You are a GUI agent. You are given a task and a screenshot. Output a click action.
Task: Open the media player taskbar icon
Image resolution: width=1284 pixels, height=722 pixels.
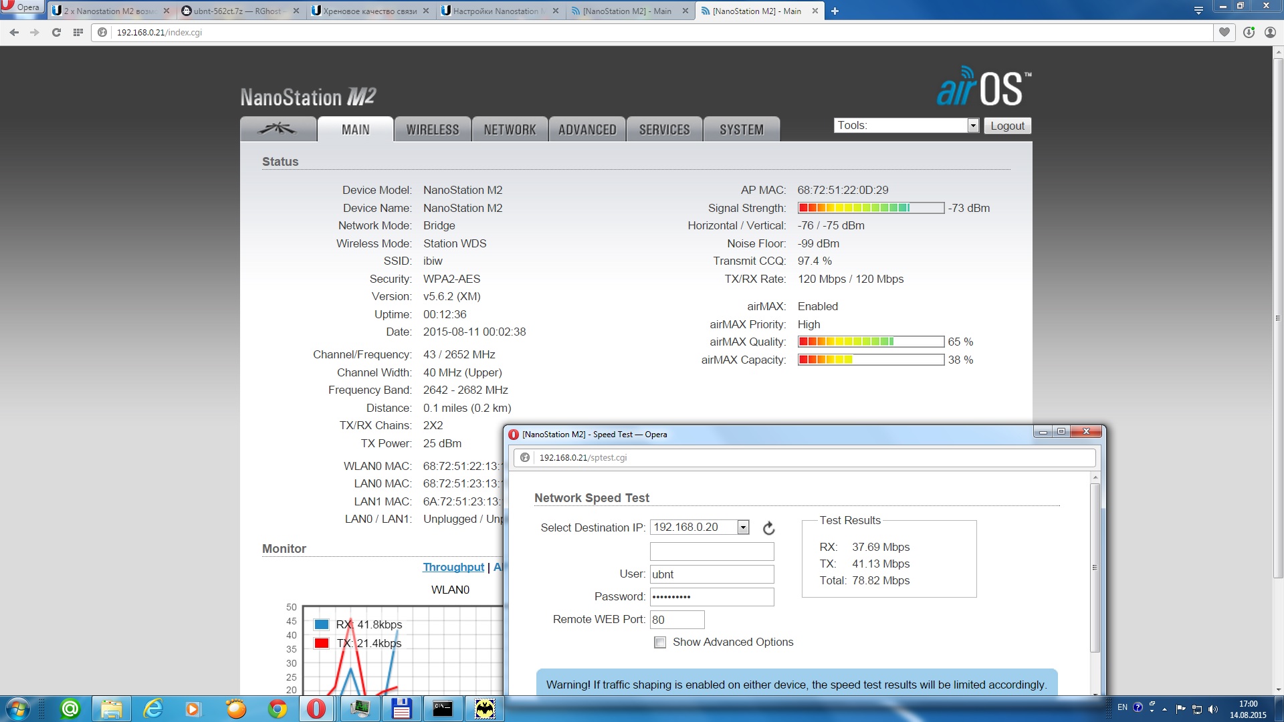[193, 709]
